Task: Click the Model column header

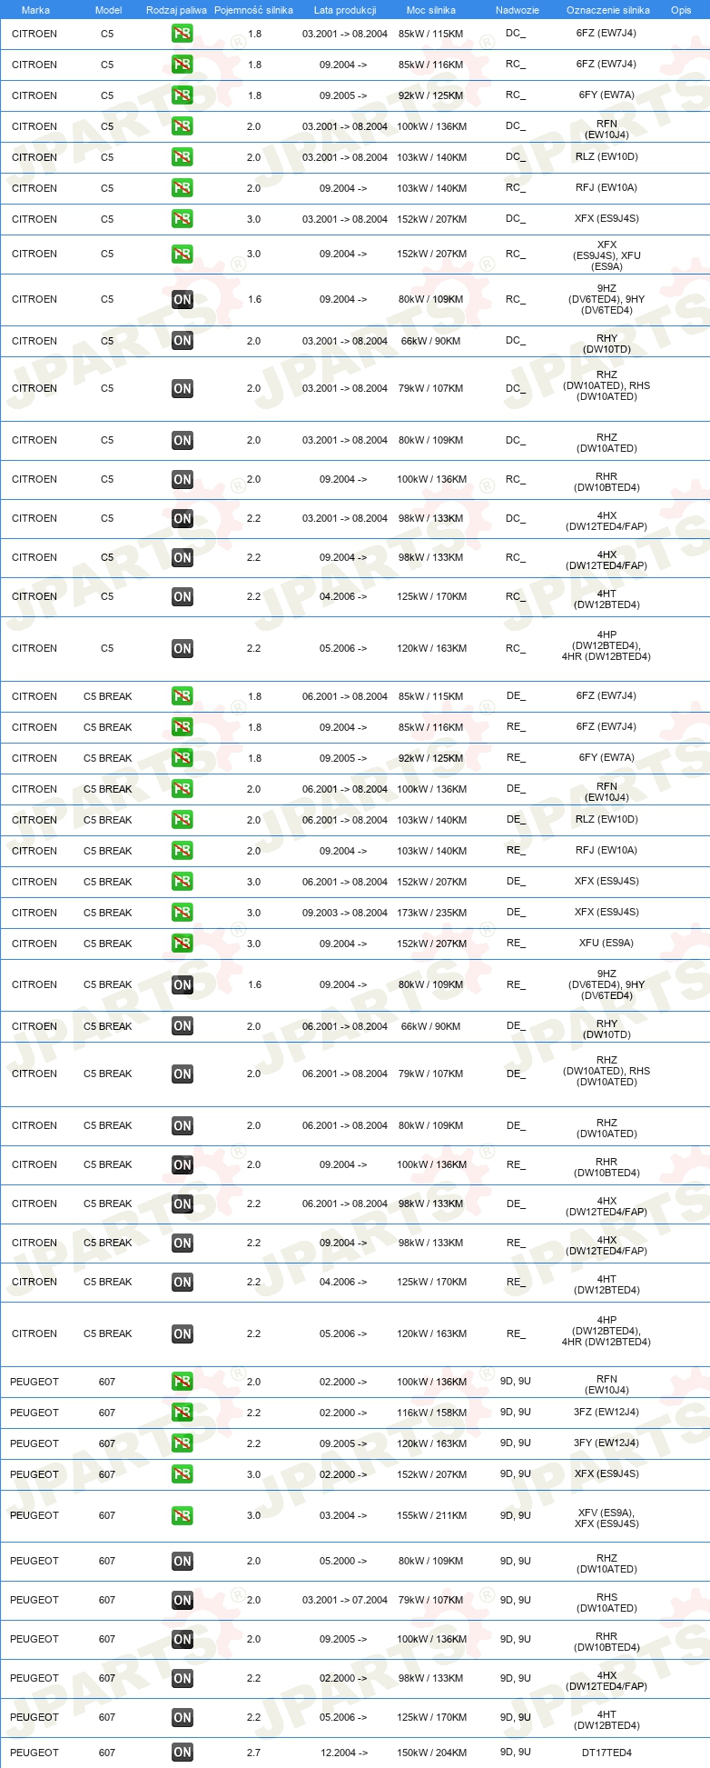Action: click(x=108, y=10)
